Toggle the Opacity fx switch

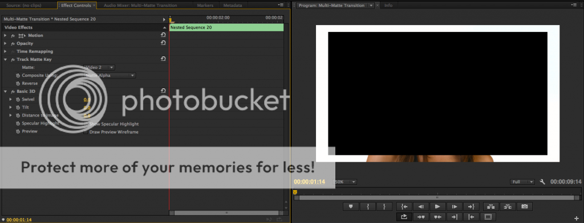click(x=13, y=44)
